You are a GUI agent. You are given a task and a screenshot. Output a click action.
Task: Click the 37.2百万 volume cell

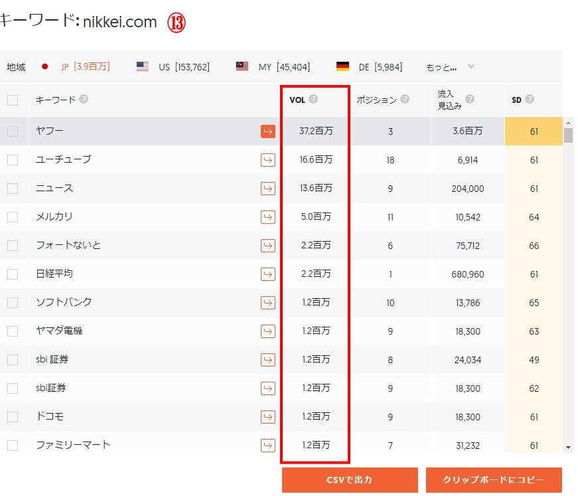point(316,131)
